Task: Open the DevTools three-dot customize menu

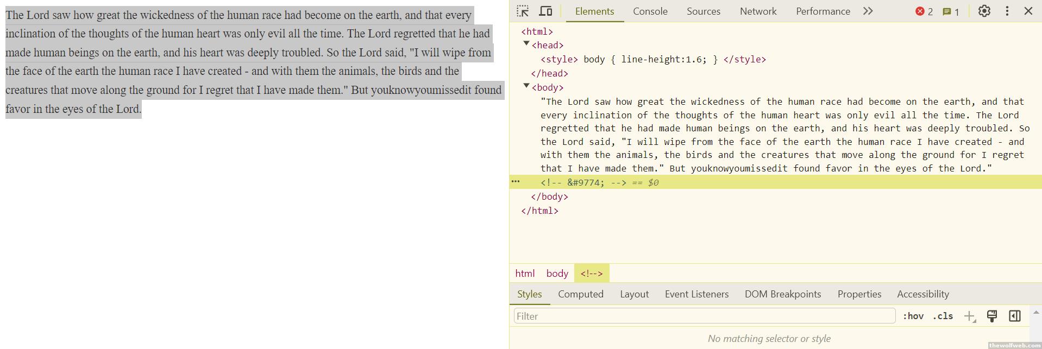Action: point(1007,11)
